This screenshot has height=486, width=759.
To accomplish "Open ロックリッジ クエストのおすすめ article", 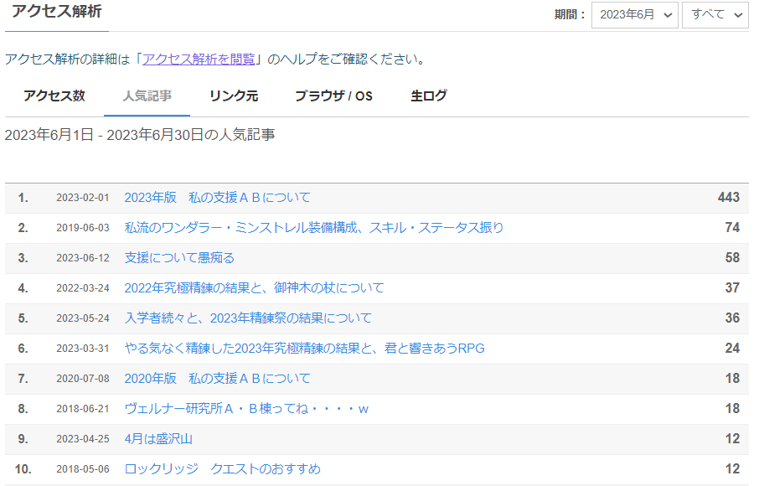I will tap(222, 469).
